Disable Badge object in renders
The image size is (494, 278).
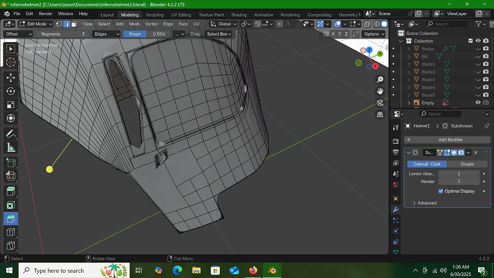point(486,49)
